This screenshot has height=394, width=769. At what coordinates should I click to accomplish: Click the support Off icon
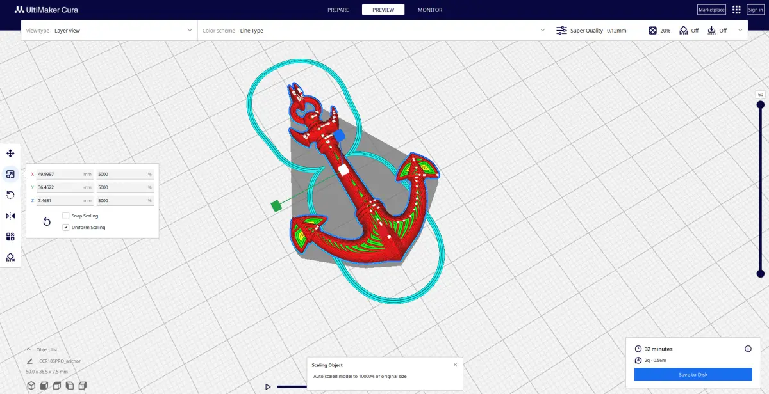click(x=684, y=30)
